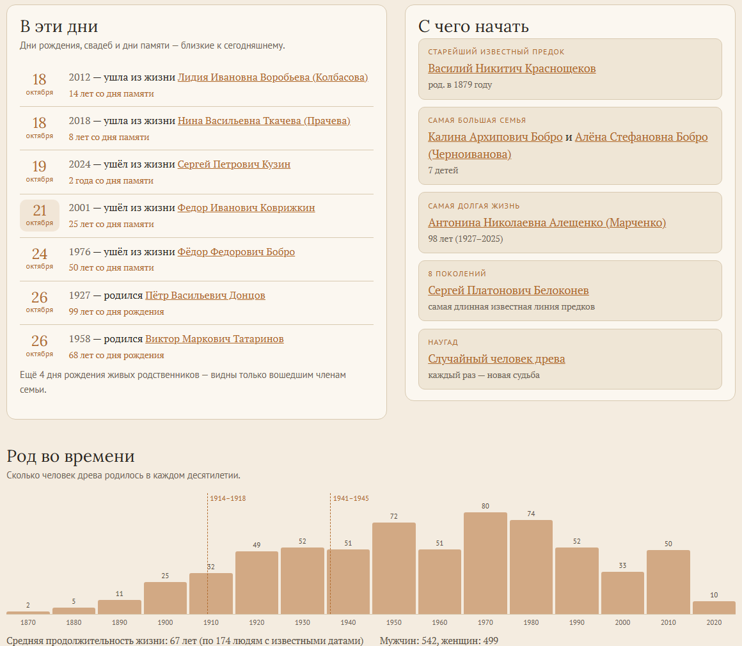Click the 1941–1945 war period marker
Image resolution: width=742 pixels, height=646 pixels.
[351, 498]
